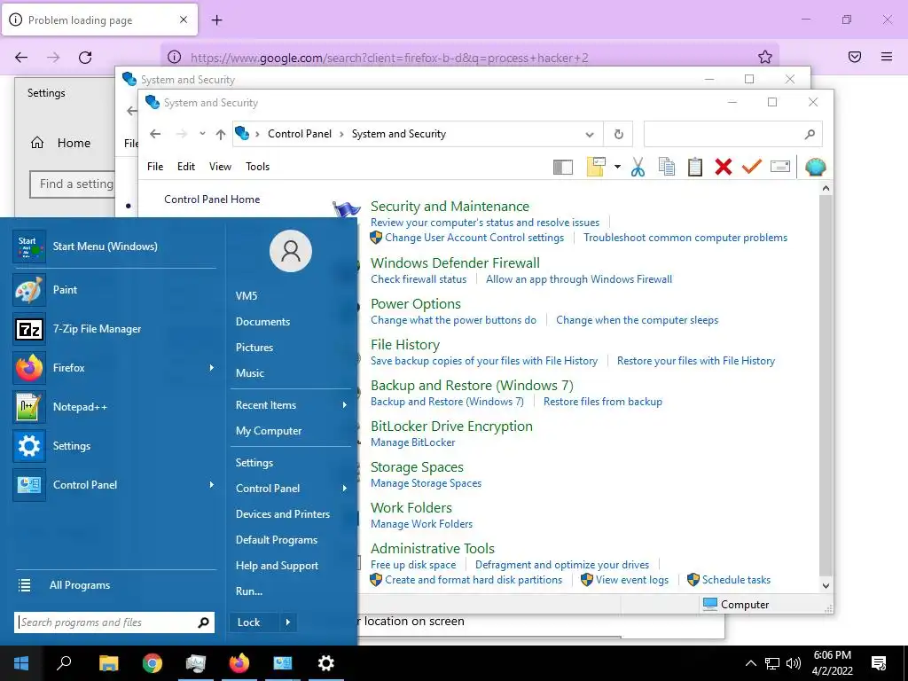Image resolution: width=908 pixels, height=681 pixels.
Task: Launch Firefox from Start menu list
Action: click(x=69, y=368)
